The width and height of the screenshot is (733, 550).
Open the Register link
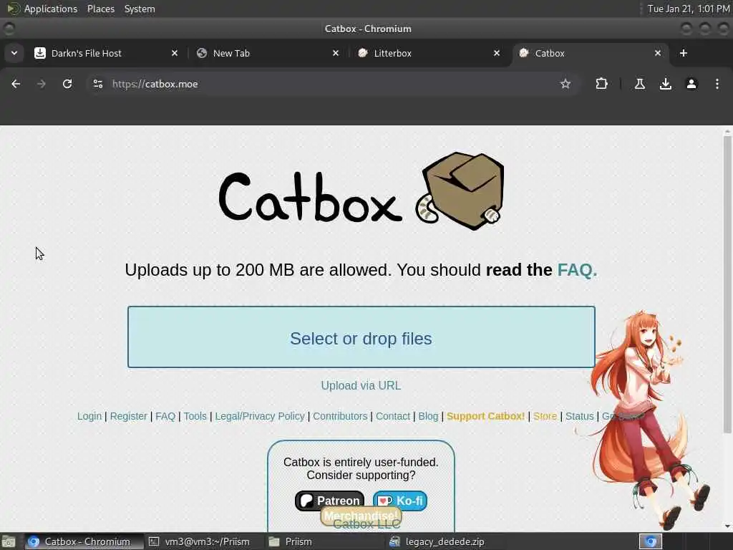[129, 416]
